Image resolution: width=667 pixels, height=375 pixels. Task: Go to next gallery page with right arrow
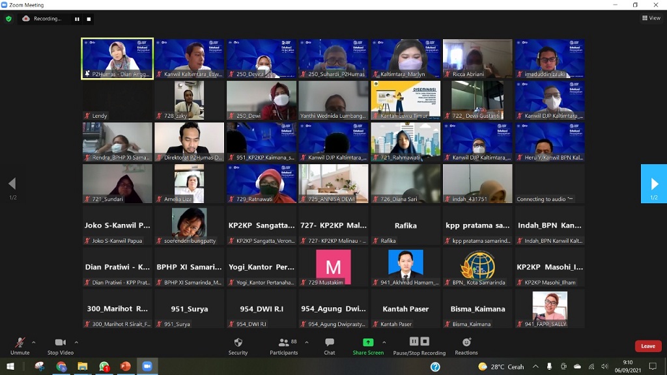click(x=654, y=184)
